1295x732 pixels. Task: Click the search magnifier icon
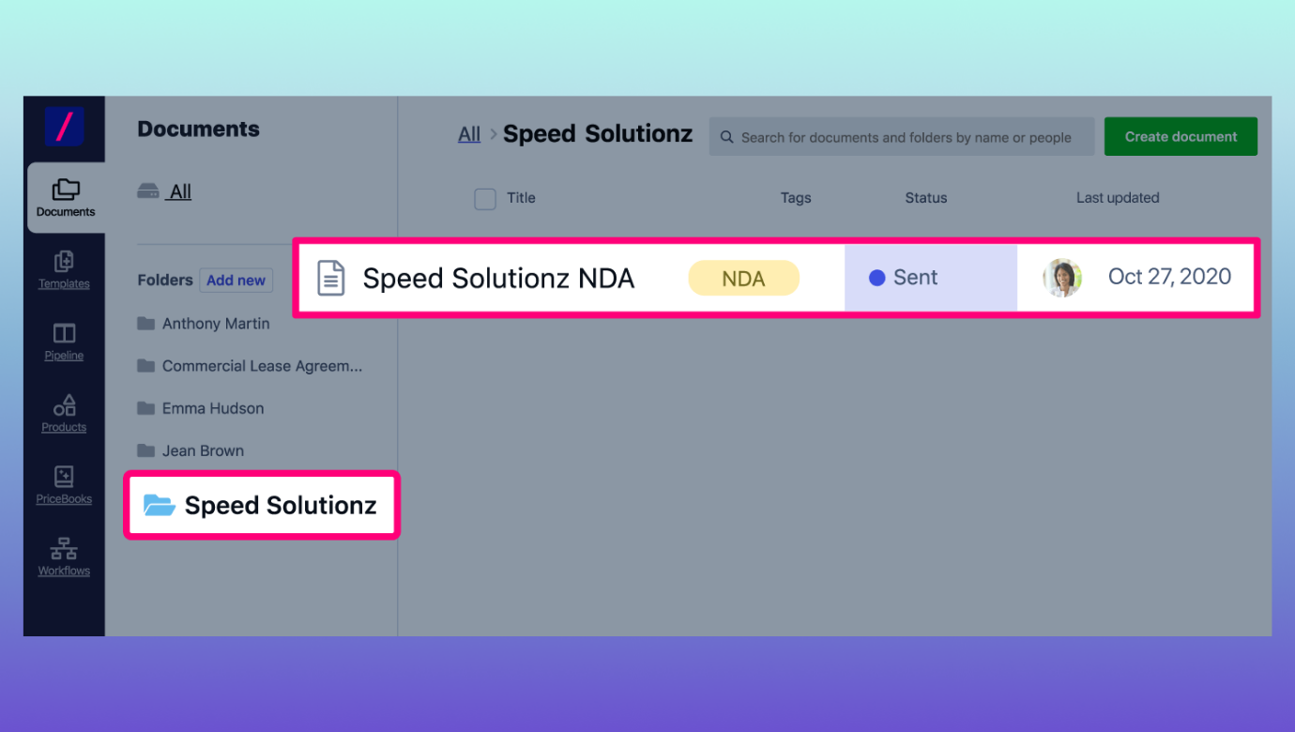(726, 137)
